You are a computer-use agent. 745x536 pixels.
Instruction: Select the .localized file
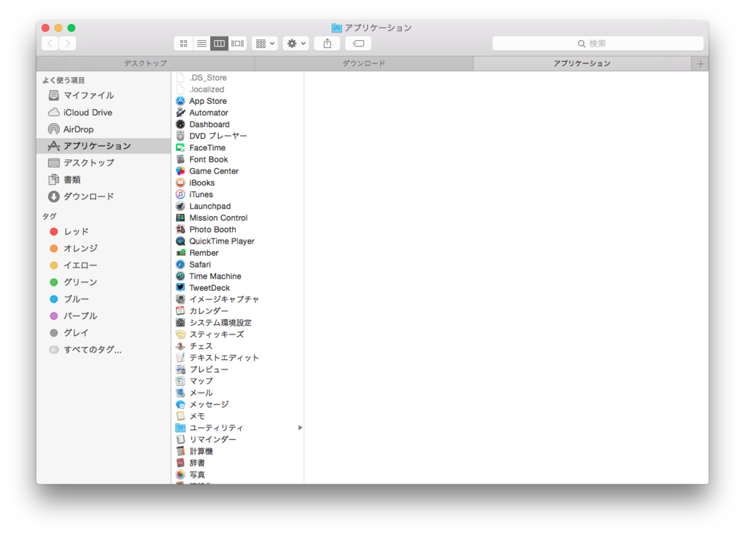click(238, 89)
